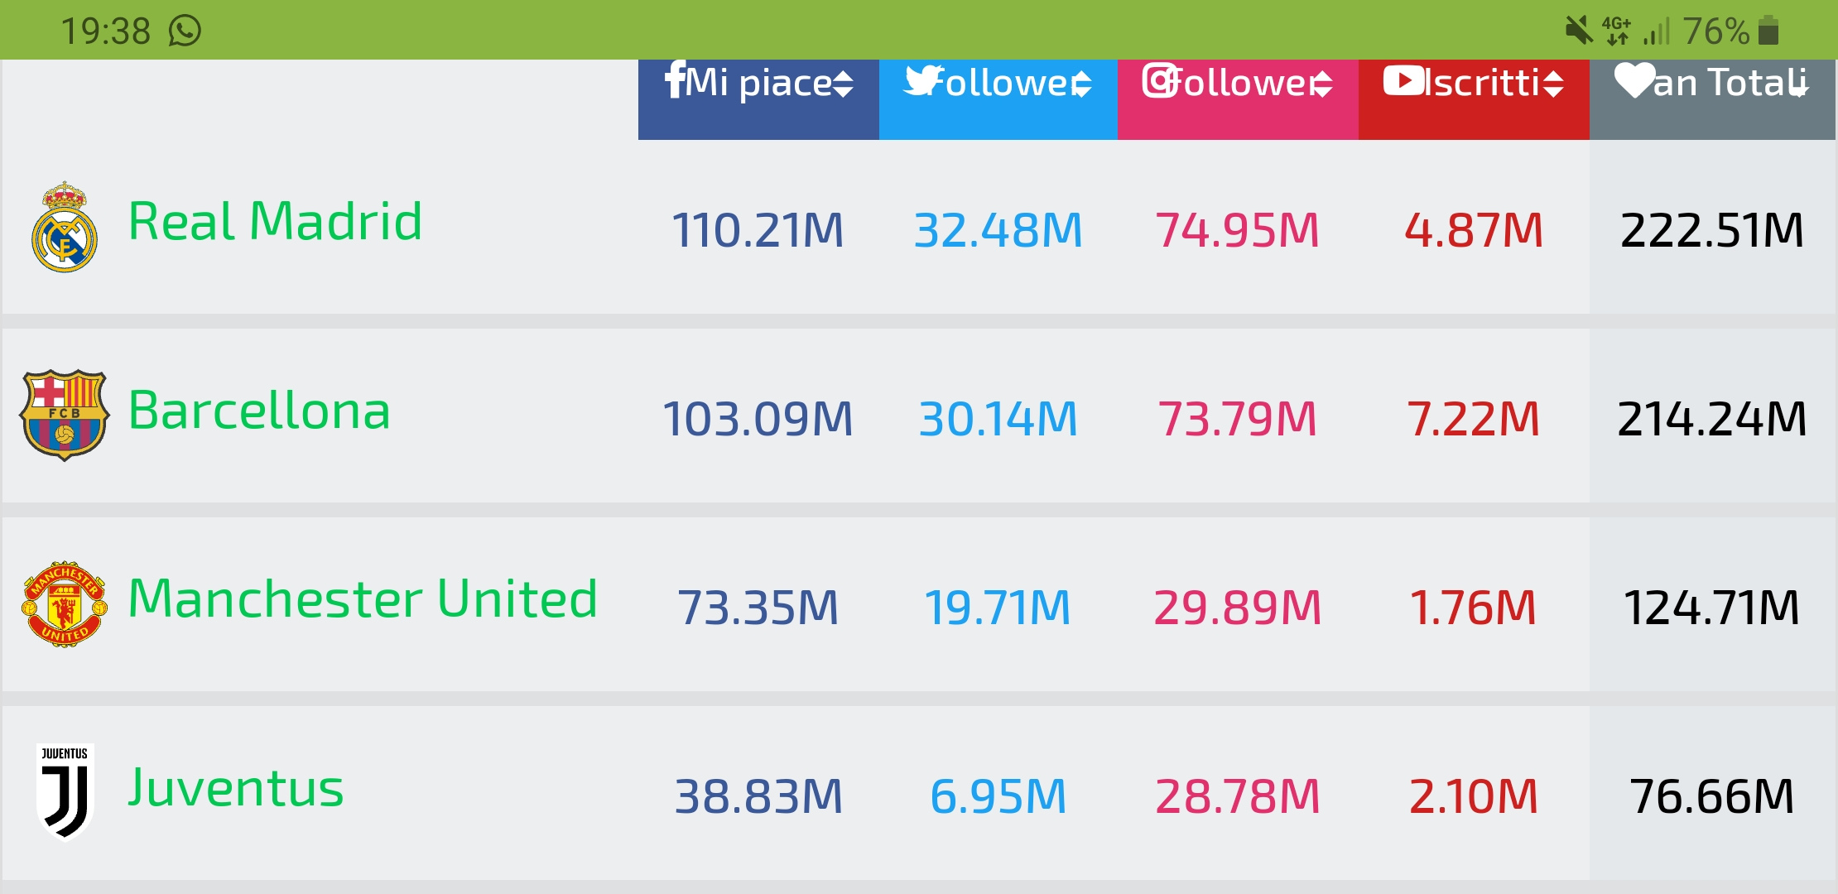Click the Twitter bird icon
Viewport: 1838px width, 894px height.
pos(924,80)
